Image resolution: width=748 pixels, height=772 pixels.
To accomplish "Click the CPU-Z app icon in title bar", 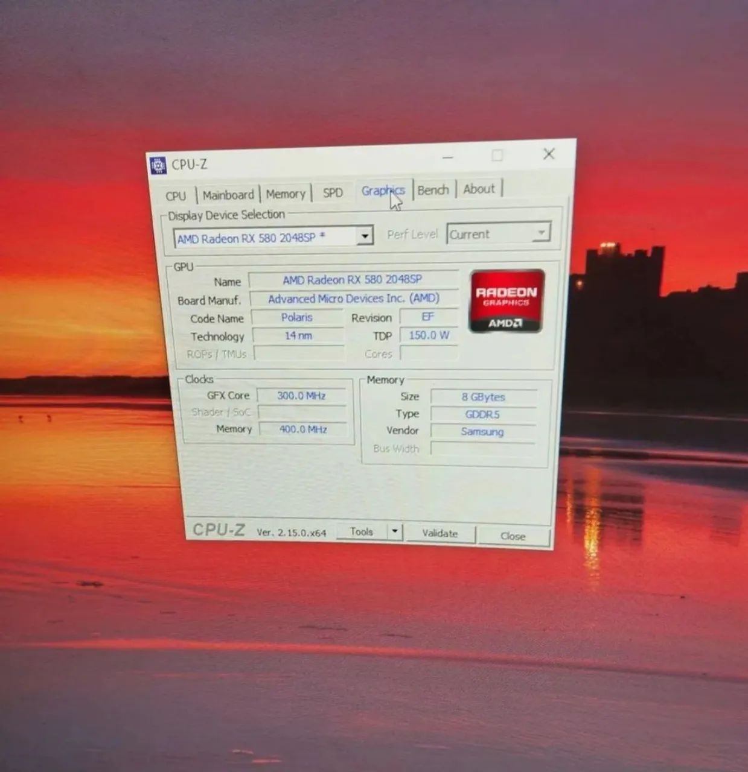I will (158, 165).
